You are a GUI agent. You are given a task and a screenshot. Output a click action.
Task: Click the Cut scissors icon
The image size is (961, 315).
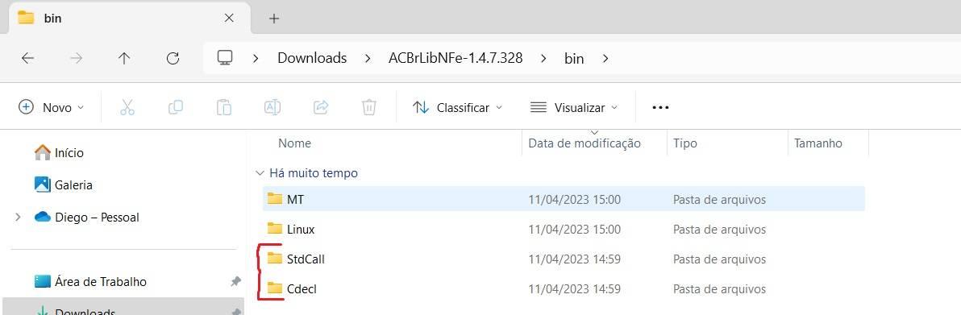pos(127,107)
